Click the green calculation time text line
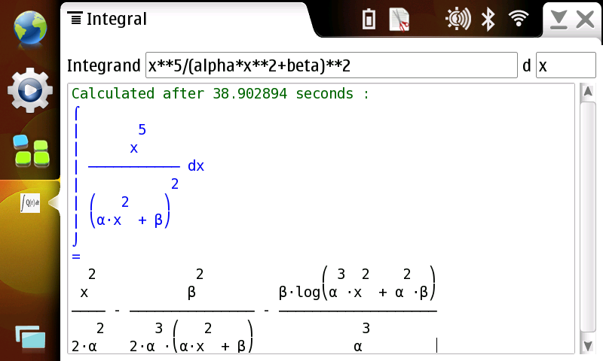The height and width of the screenshot is (361, 603). pyautogui.click(x=220, y=94)
